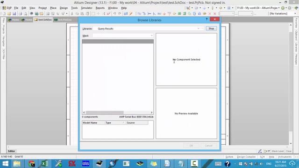This screenshot has width=299, height=168.
Task: Click the Mask Level button
Action: tap(278, 151)
